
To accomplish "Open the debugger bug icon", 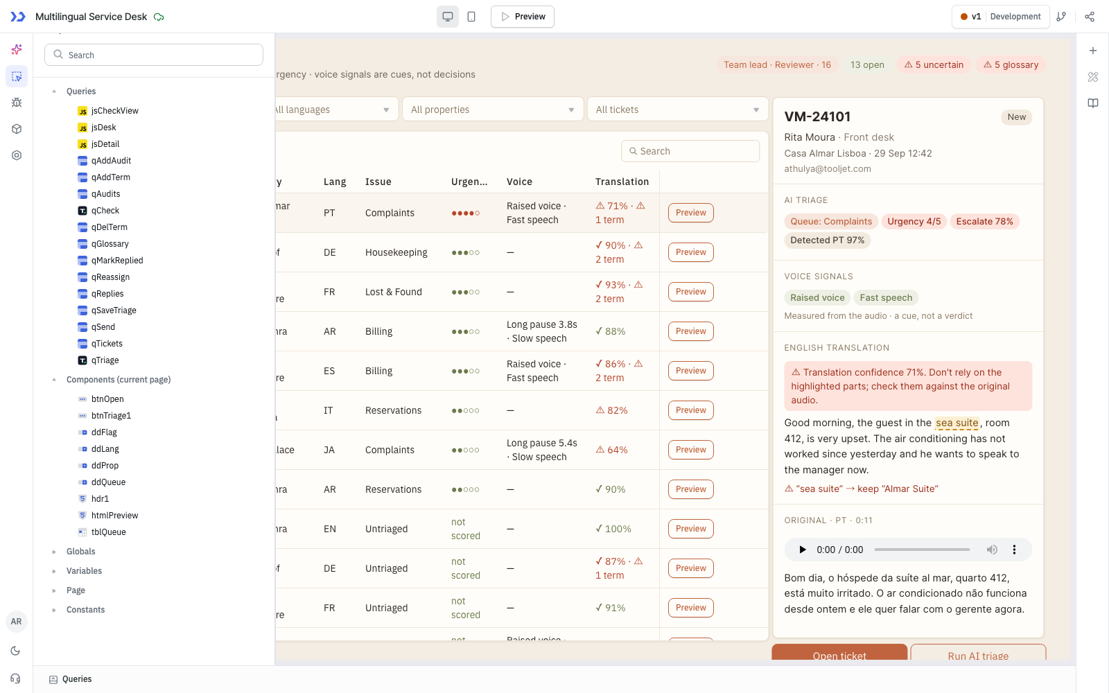I will click(x=17, y=103).
